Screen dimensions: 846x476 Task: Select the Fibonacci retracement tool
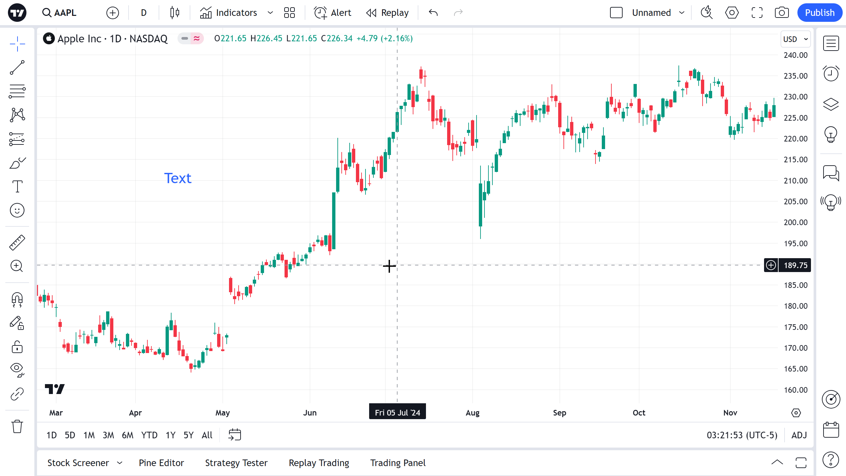tap(17, 91)
